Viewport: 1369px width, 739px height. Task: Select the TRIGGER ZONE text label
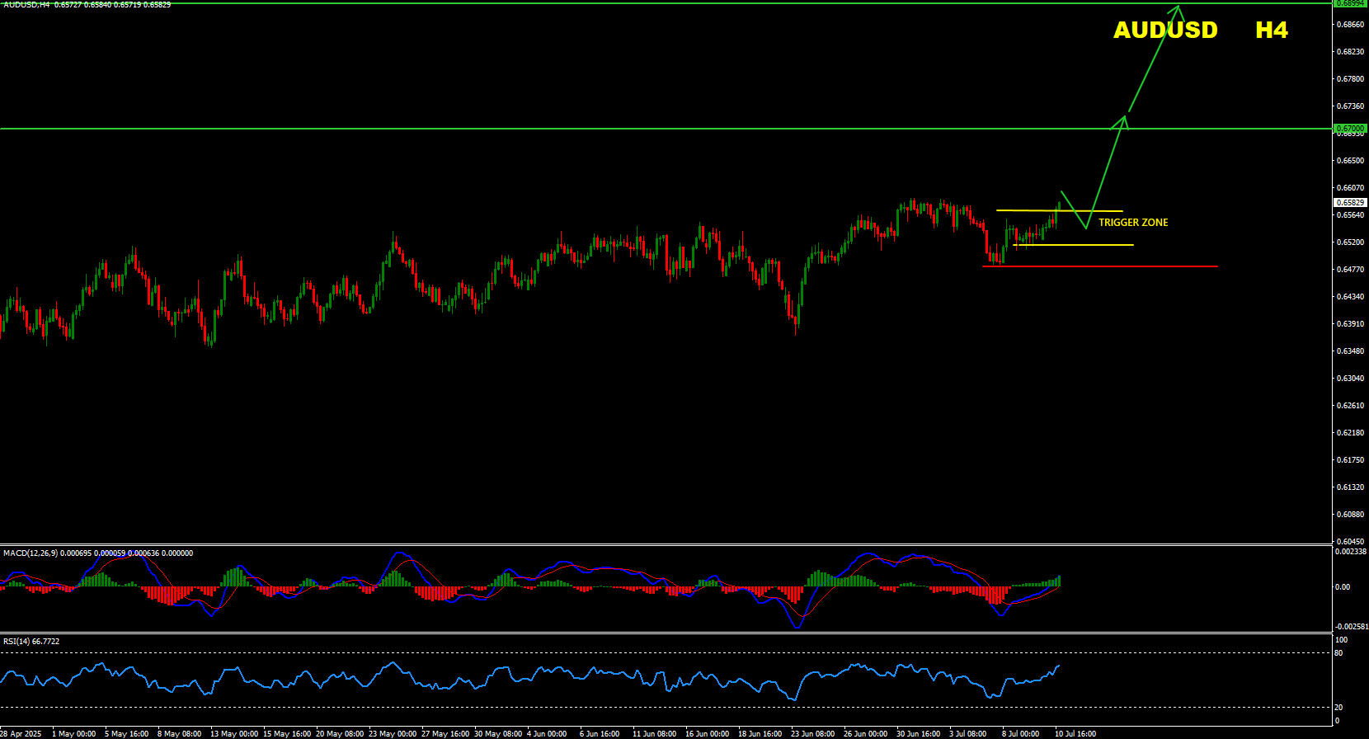coord(1133,223)
